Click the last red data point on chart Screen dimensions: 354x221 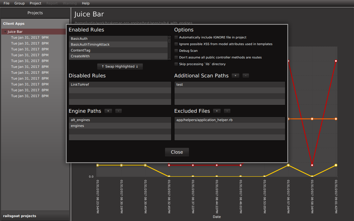pyautogui.click(x=336, y=61)
